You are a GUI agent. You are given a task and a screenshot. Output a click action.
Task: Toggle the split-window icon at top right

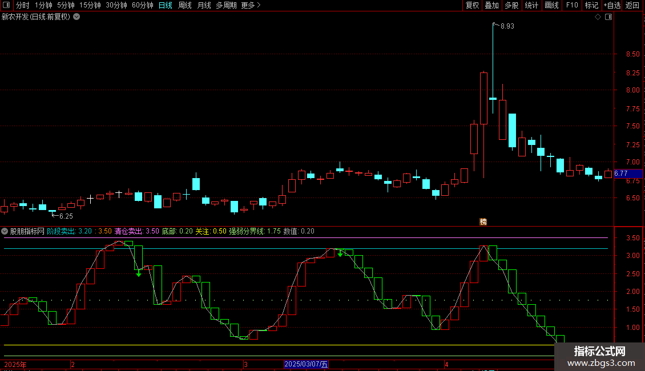(608, 17)
